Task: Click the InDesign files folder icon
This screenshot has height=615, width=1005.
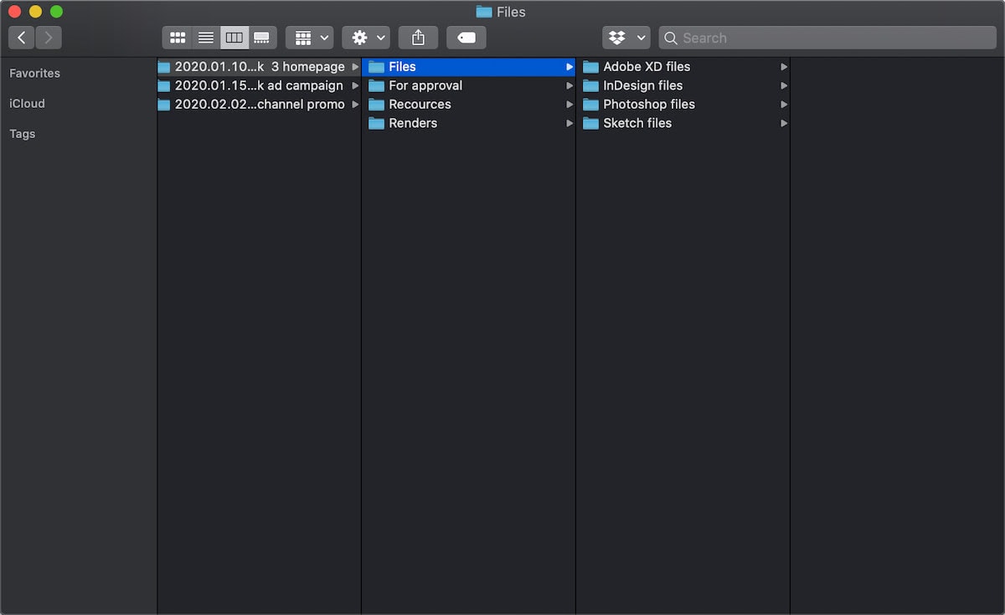Action: [x=590, y=85]
